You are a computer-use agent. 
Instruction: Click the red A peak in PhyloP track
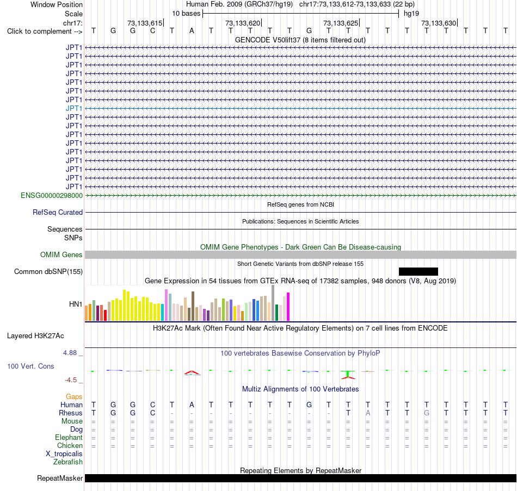[x=192, y=372]
